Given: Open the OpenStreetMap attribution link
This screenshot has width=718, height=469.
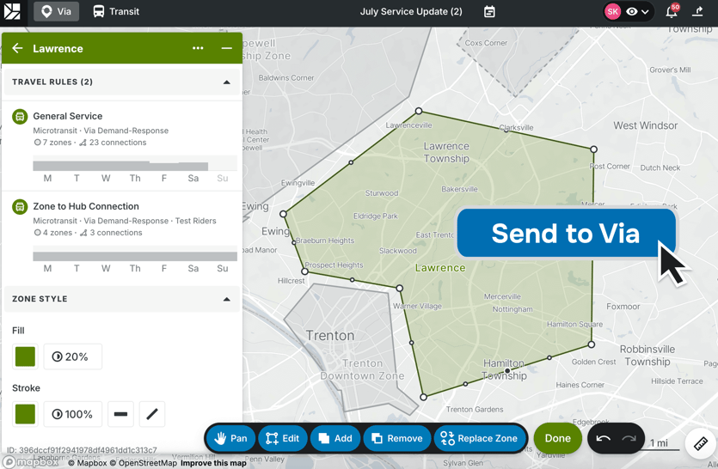Looking at the screenshot, I should click(144, 463).
